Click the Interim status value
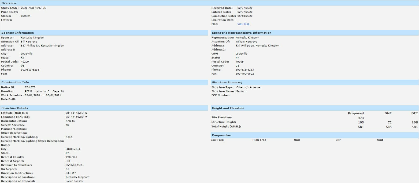Viewport: 419px width, 183px height. tap(26, 16)
